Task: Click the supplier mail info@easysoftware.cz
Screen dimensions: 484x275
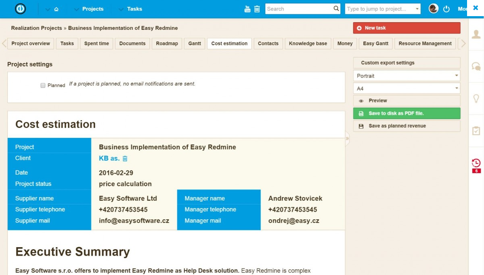Action: (x=134, y=221)
